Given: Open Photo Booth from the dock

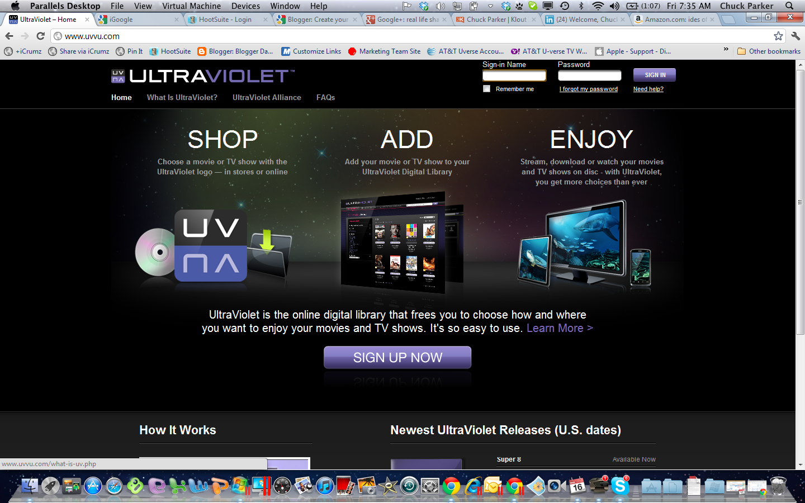Looking at the screenshot, I should pos(345,486).
